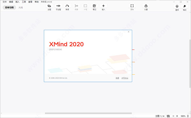The height and width of the screenshot is (118, 191).
Task: Open the File (文件) menu
Action: point(4,2)
